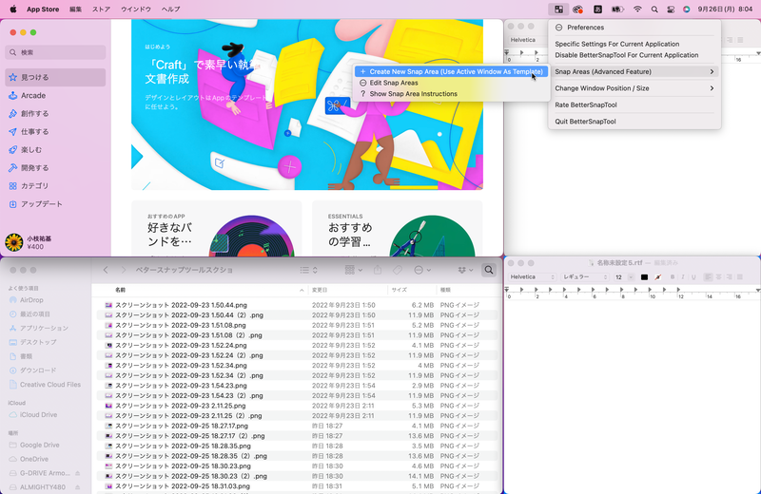Open the Craft featured story banner
Image resolution: width=761 pixels, height=494 pixels.
pyautogui.click(x=307, y=104)
